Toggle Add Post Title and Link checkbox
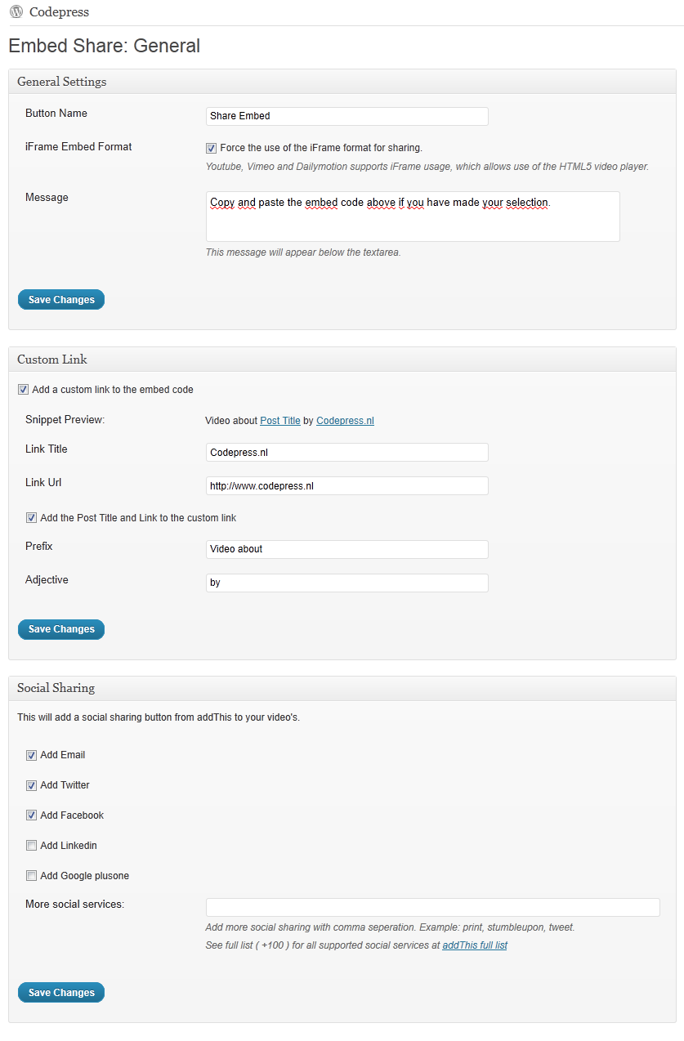The image size is (684, 1041). pos(31,518)
